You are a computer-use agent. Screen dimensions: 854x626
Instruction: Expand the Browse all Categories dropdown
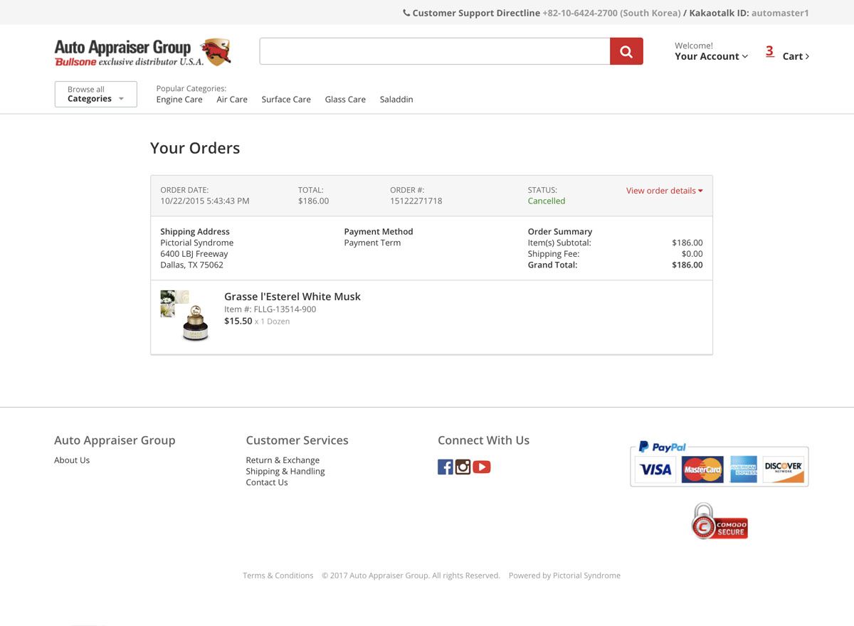(95, 95)
